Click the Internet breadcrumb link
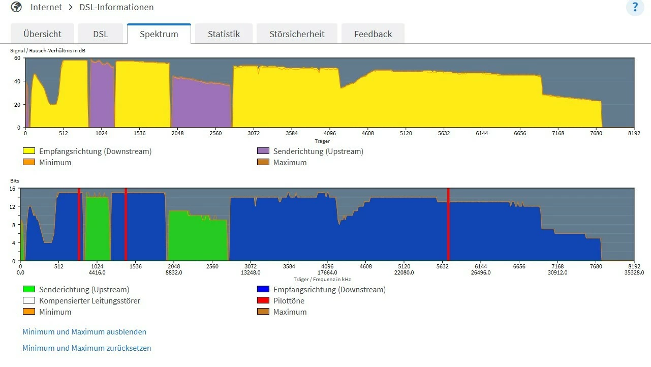This screenshot has height=367, width=651. point(46,7)
